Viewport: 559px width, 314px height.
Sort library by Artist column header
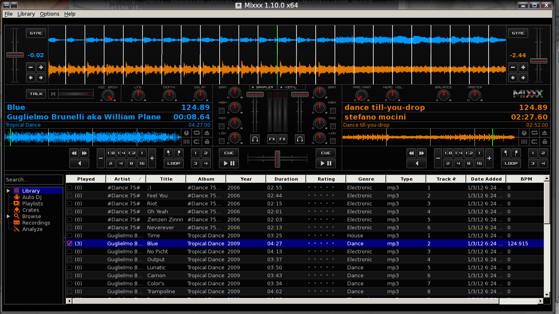126,179
